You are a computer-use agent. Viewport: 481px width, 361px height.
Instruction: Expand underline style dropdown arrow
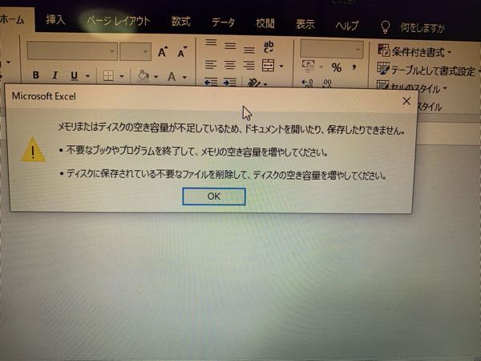[x=87, y=76]
